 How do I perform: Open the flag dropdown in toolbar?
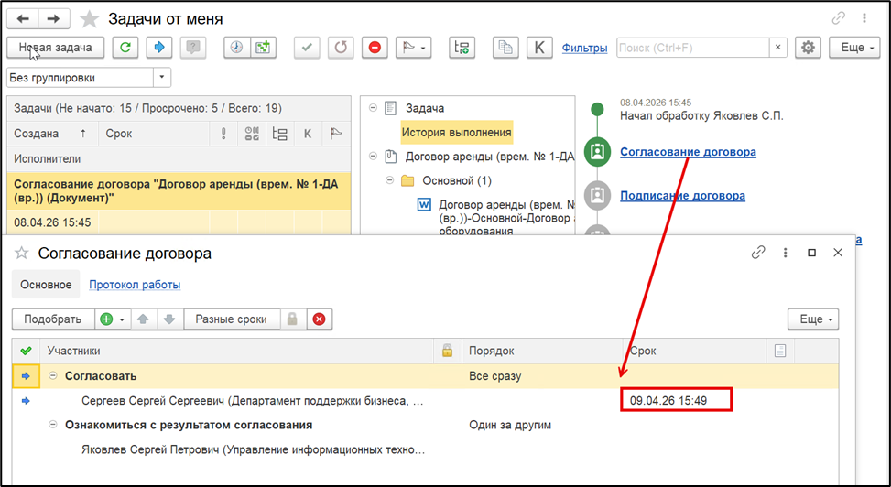pyautogui.click(x=413, y=48)
